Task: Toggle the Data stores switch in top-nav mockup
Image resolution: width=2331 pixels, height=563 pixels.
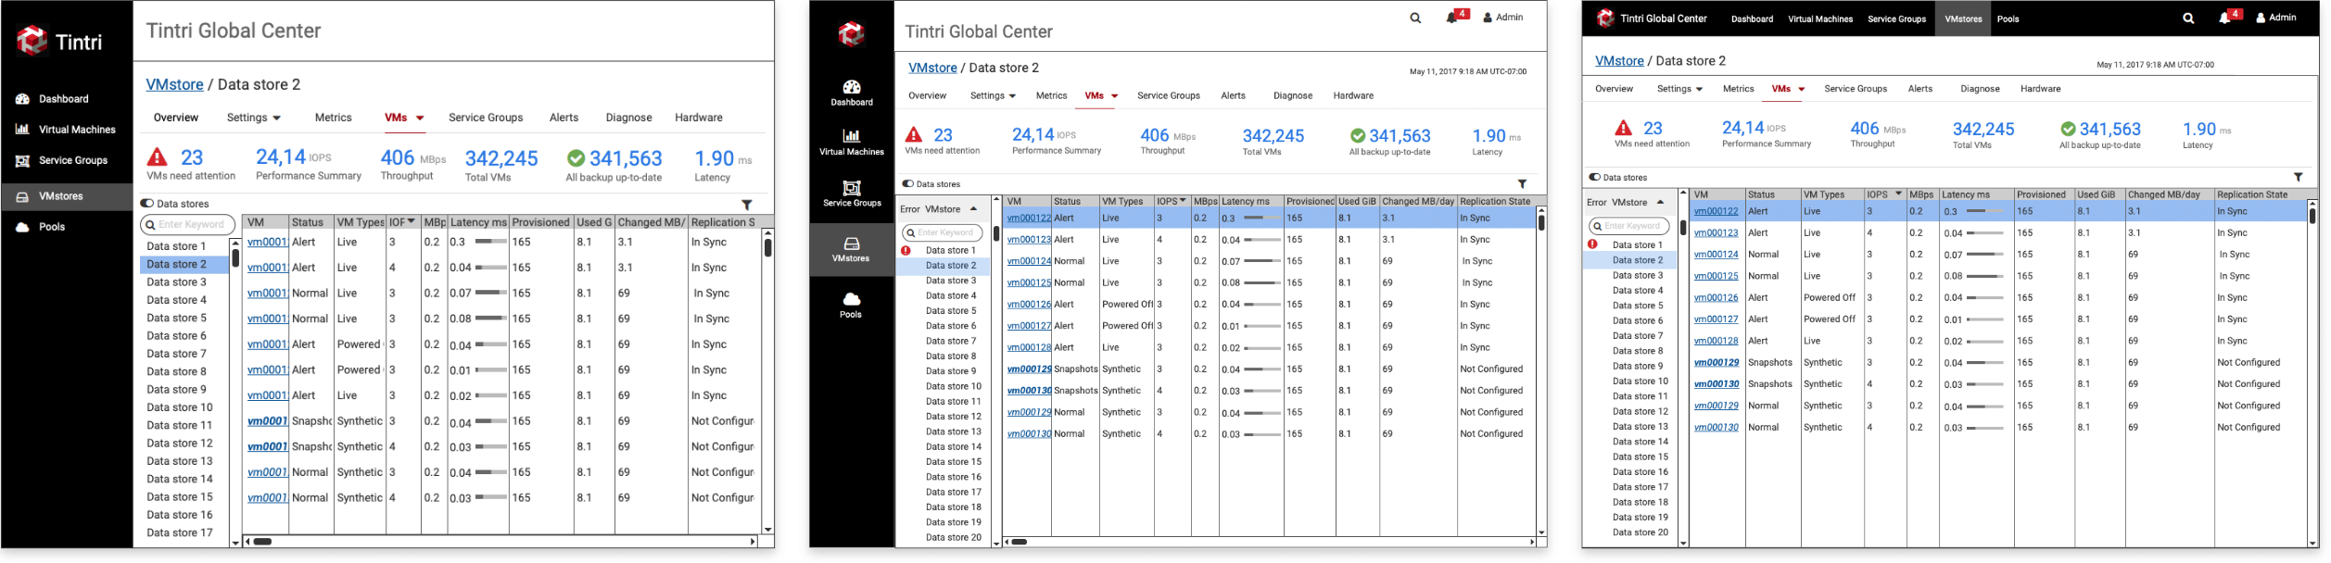Action: pyautogui.click(x=1594, y=177)
